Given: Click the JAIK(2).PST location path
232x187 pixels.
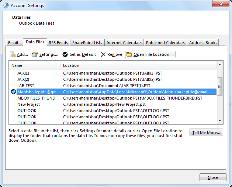Looking at the screenshot, I should click(x=112, y=79).
